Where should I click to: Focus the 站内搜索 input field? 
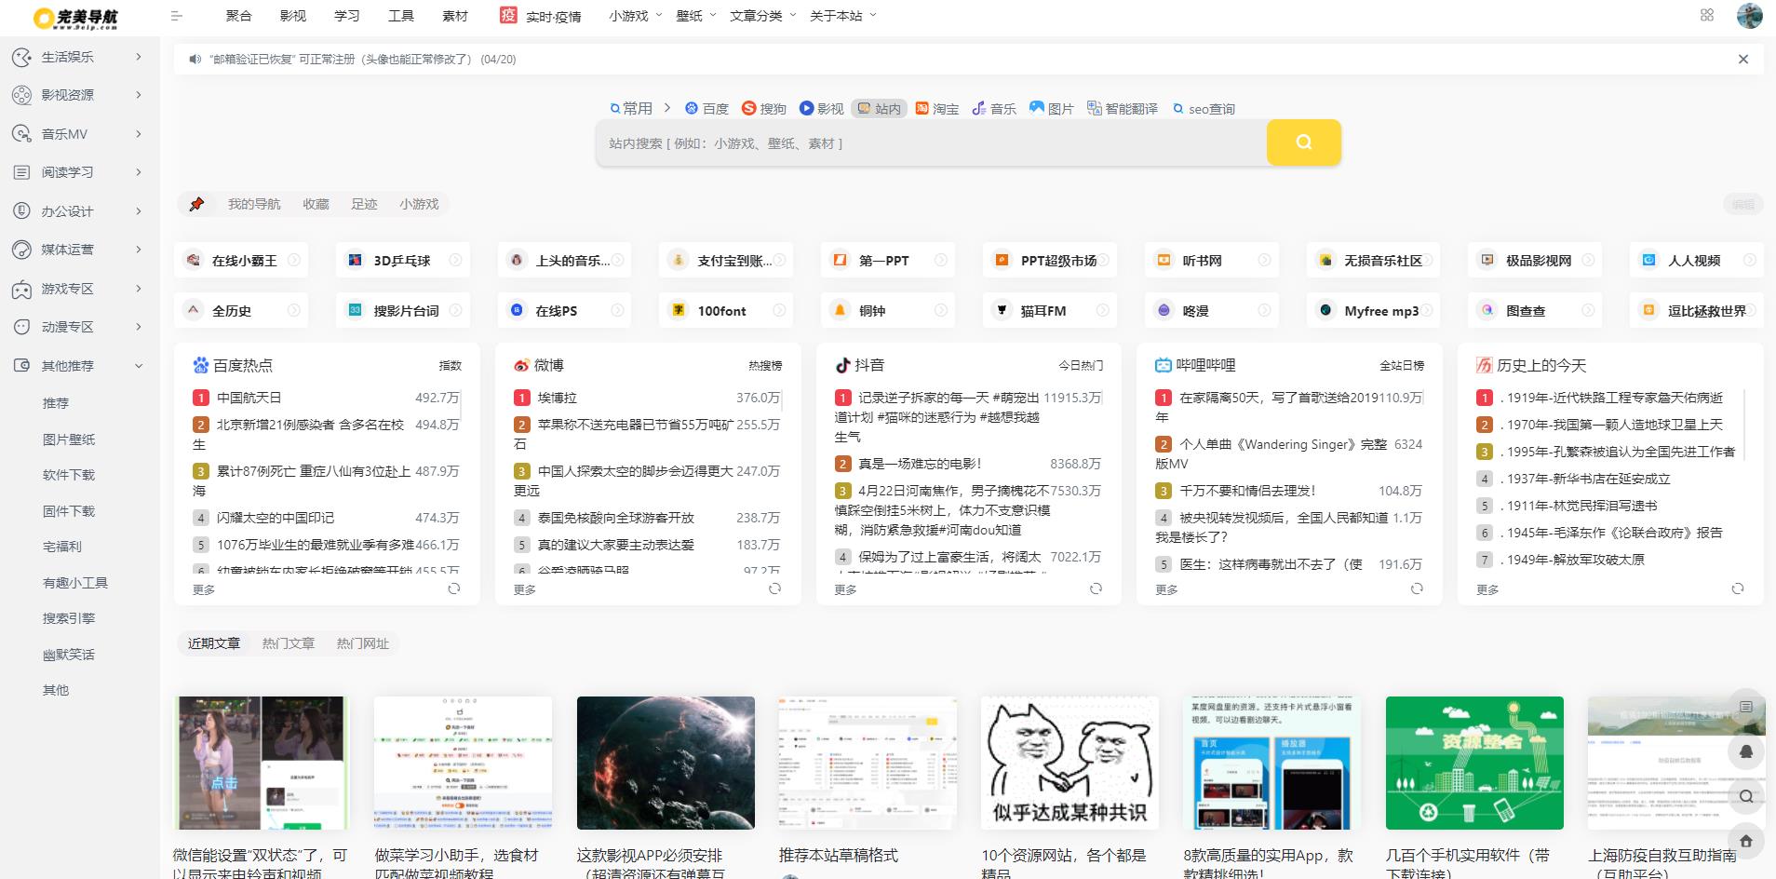[x=931, y=143]
